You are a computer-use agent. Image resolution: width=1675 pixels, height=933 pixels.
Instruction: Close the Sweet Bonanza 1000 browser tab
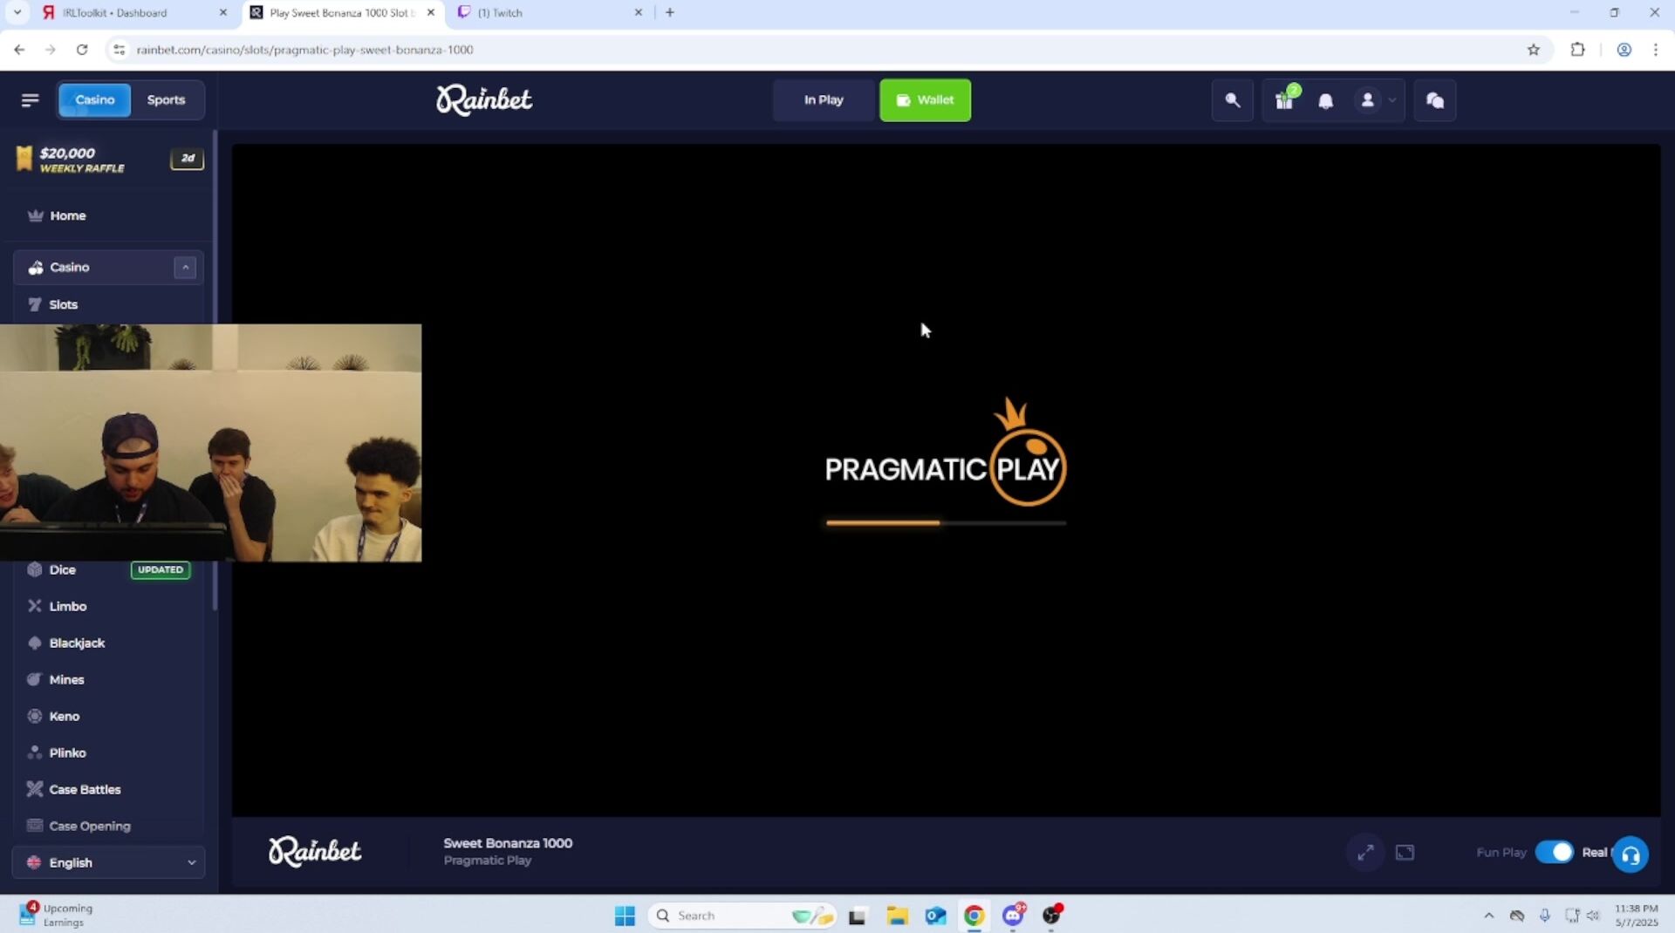[430, 13]
